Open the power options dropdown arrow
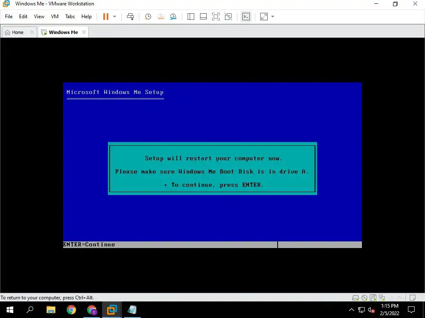The image size is (425, 318). click(115, 17)
